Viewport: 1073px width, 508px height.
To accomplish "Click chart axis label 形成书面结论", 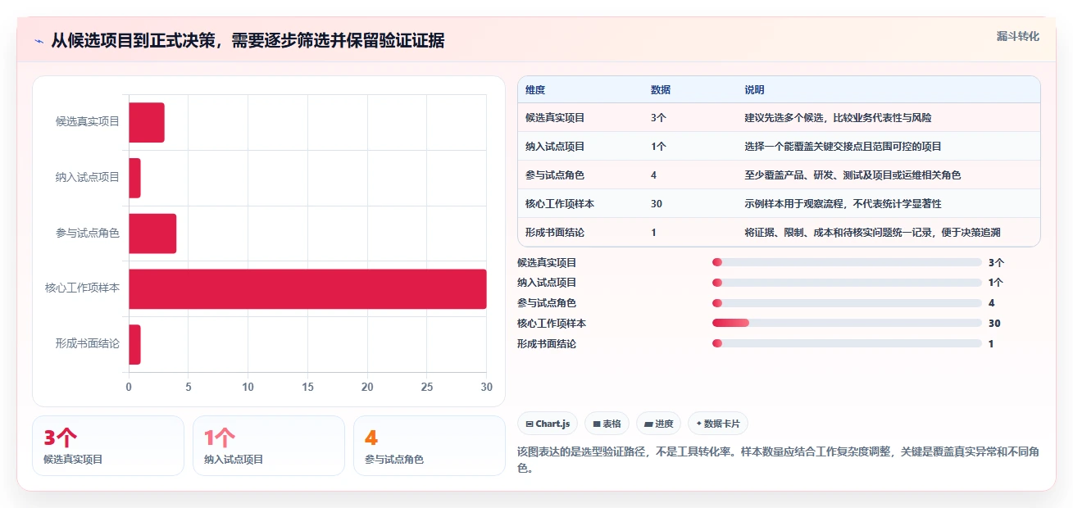I will pyautogui.click(x=87, y=345).
